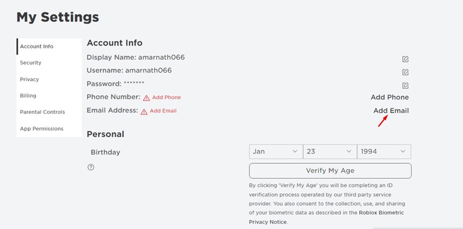This screenshot has height=229, width=463.
Task: Click the edit icon for Username
Action: [x=406, y=72]
